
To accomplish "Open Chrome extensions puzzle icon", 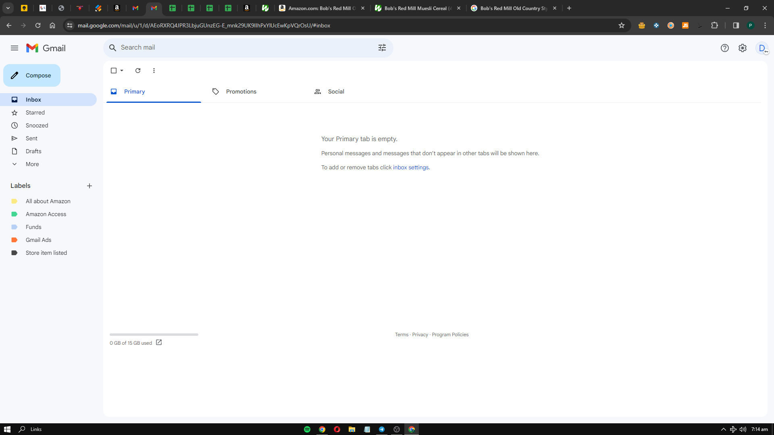I will pos(715,25).
